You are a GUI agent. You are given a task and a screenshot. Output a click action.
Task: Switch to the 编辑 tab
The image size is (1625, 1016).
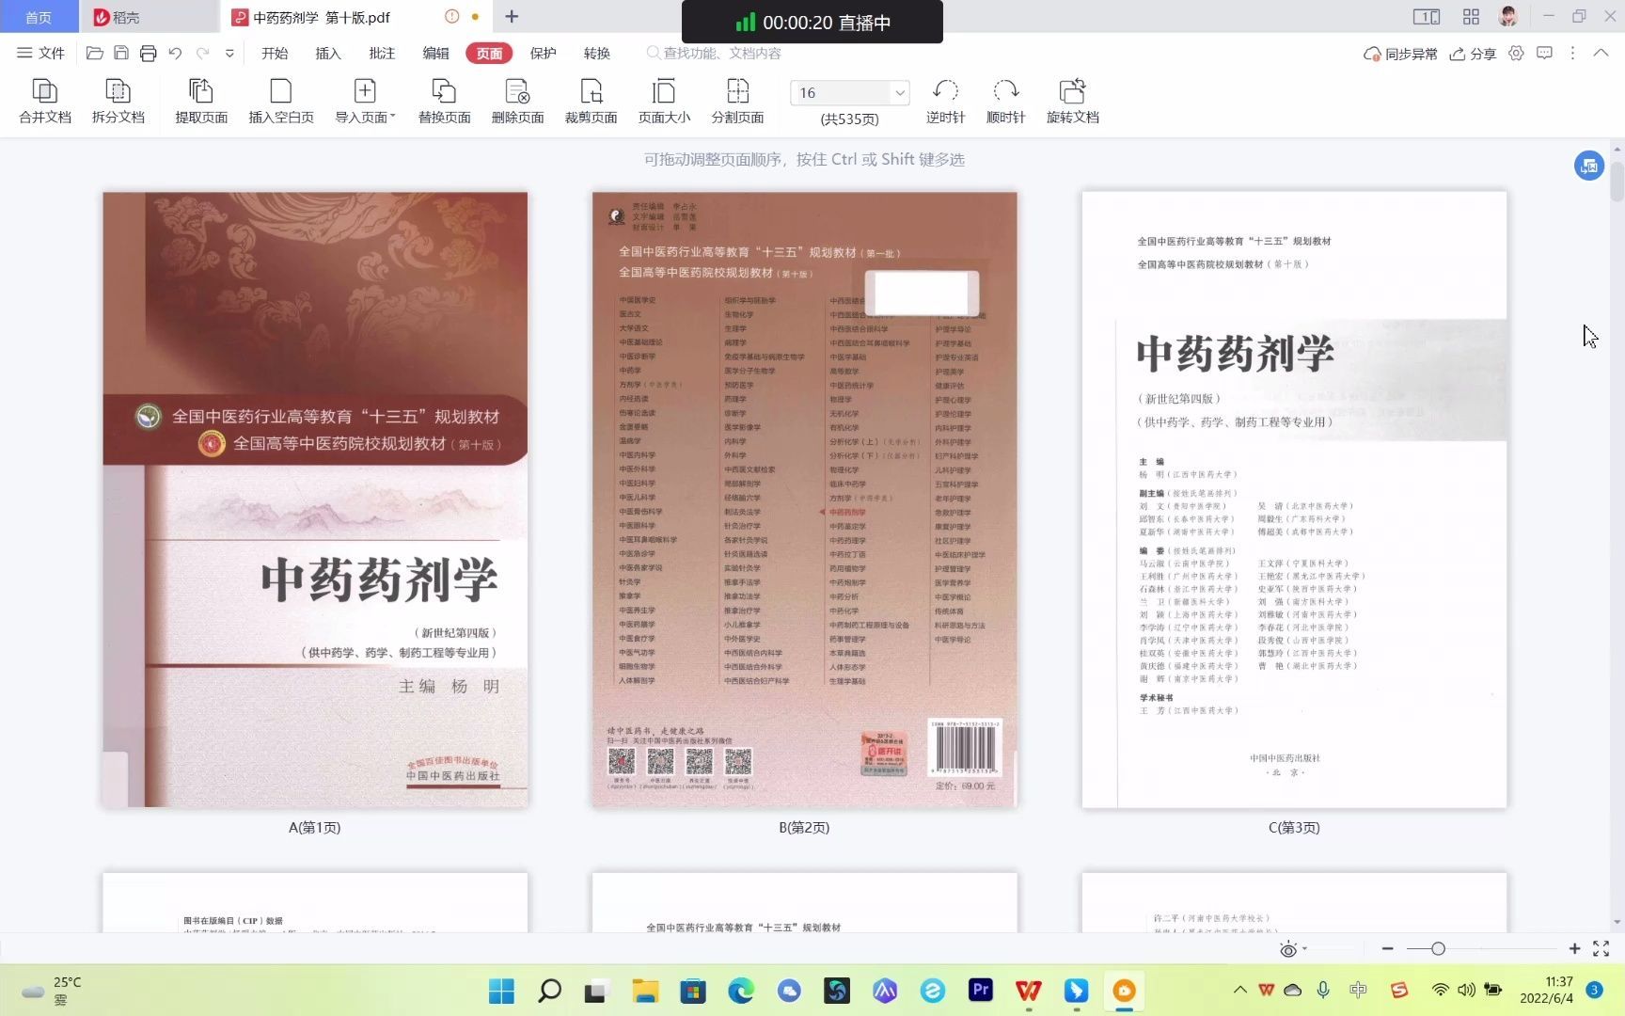tap(435, 54)
